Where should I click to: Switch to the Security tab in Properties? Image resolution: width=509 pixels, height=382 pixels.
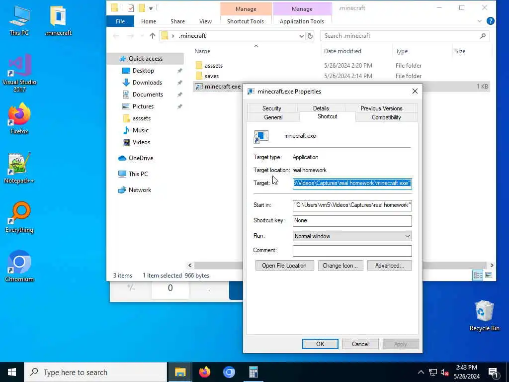click(272, 108)
